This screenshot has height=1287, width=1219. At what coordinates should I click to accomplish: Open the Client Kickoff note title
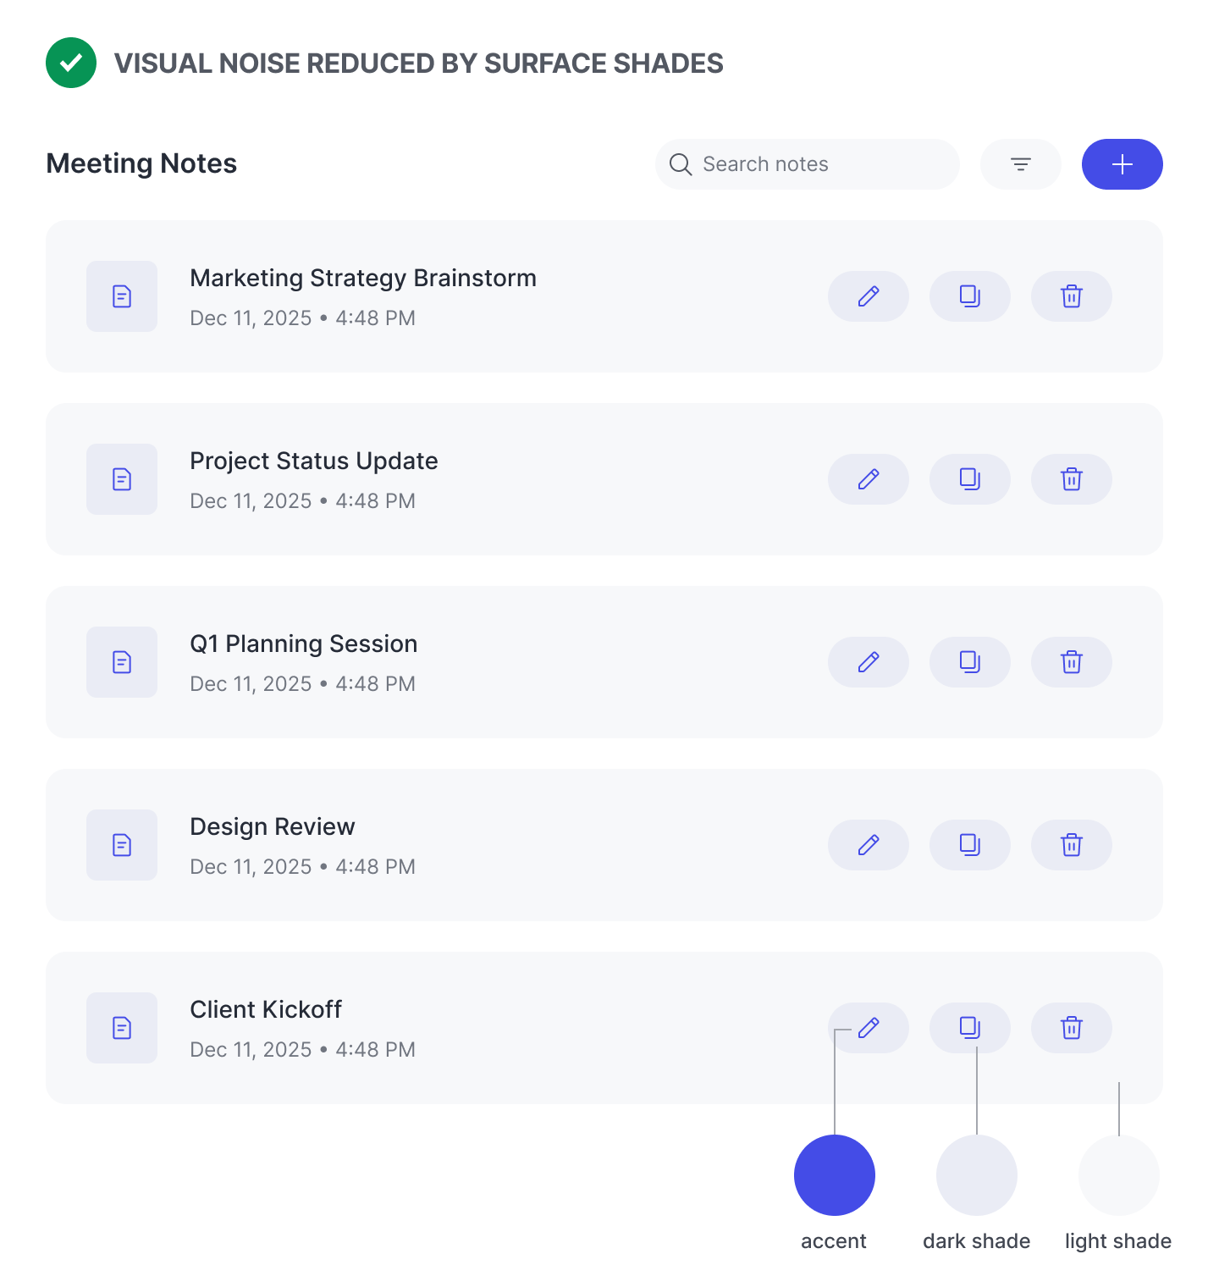(266, 1009)
